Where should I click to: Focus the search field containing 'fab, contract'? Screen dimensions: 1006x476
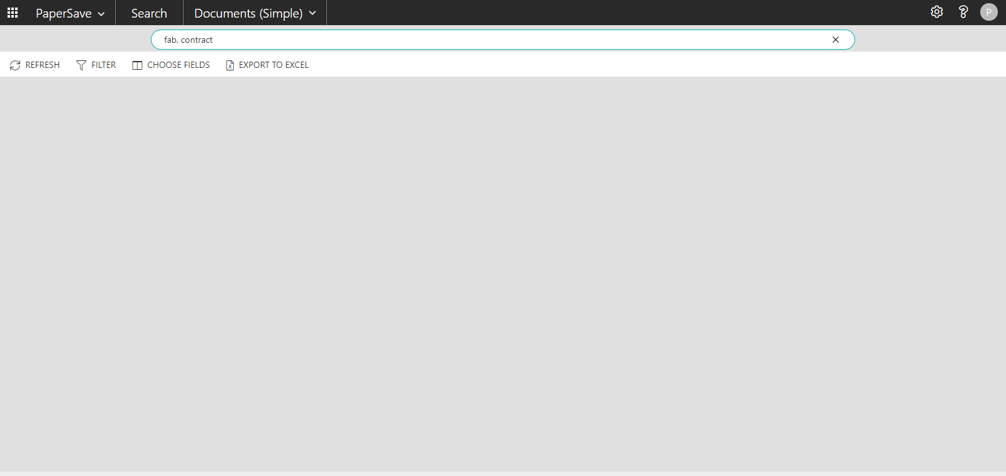[x=490, y=40]
